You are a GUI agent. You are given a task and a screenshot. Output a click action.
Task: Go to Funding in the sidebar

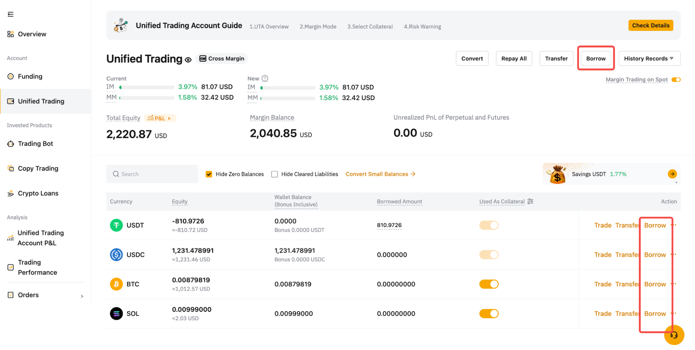(x=30, y=76)
